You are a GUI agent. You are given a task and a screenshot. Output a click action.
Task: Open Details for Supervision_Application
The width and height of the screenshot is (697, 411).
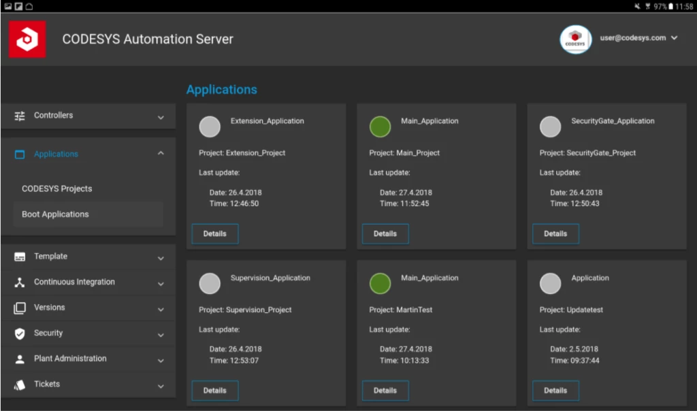pyautogui.click(x=214, y=390)
